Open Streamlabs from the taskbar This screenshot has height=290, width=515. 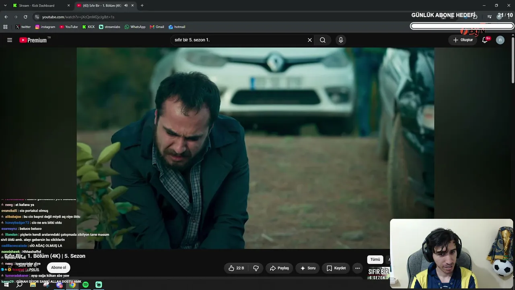99,285
